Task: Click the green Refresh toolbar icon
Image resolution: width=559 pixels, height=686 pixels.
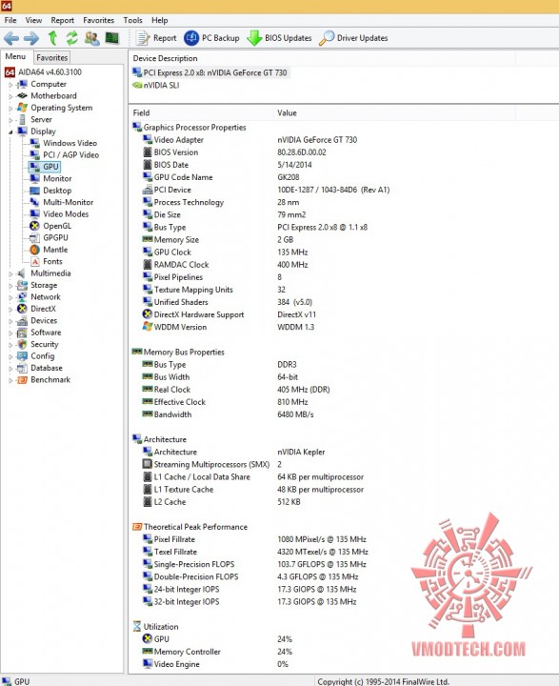Action: pyautogui.click(x=71, y=38)
